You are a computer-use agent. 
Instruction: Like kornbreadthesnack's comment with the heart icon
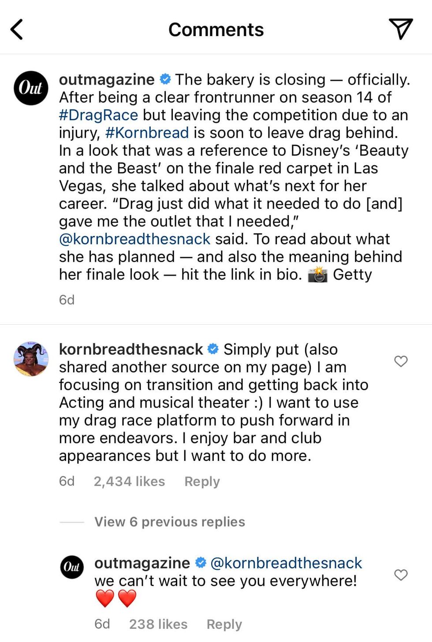coord(401,361)
